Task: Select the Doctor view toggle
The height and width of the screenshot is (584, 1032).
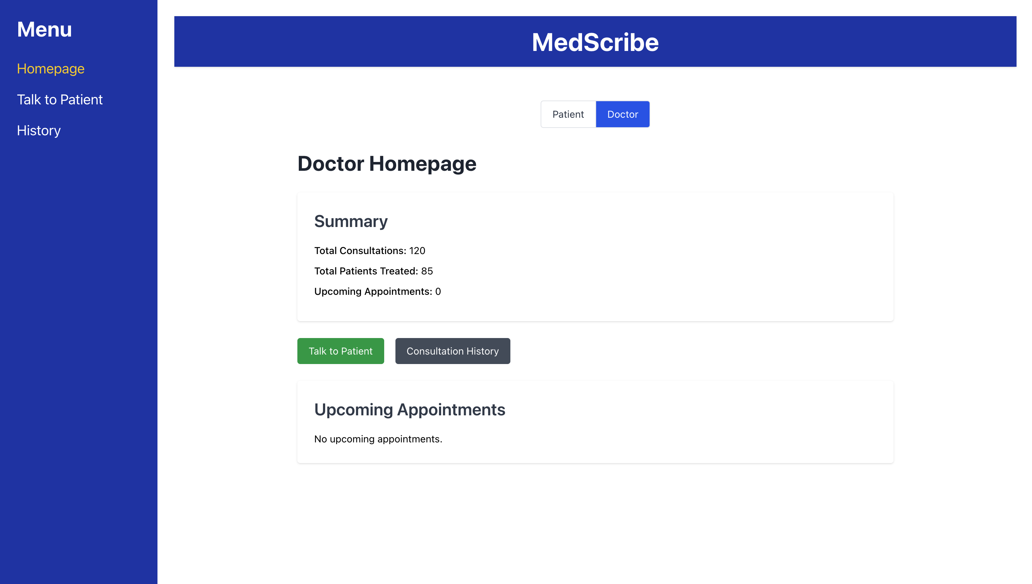Action: (623, 114)
